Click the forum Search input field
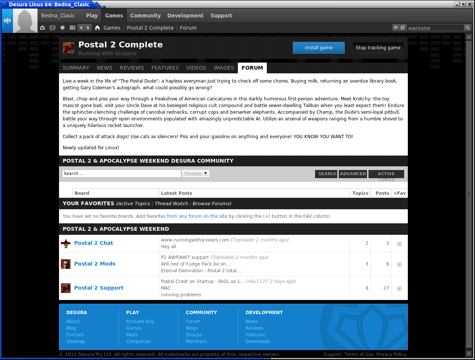 122,173
